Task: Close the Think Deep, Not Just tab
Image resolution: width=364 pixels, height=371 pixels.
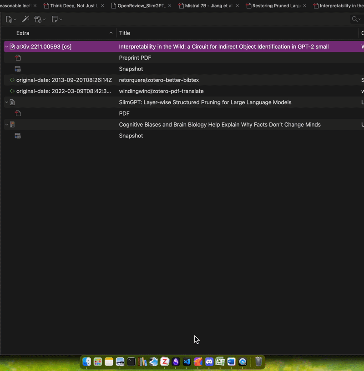Action: (x=102, y=6)
